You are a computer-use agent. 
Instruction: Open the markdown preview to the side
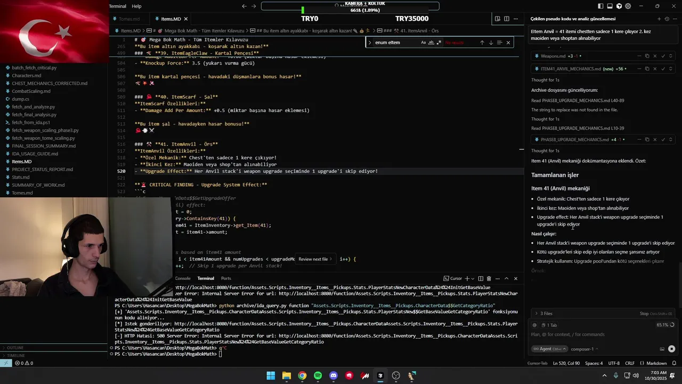click(x=498, y=19)
